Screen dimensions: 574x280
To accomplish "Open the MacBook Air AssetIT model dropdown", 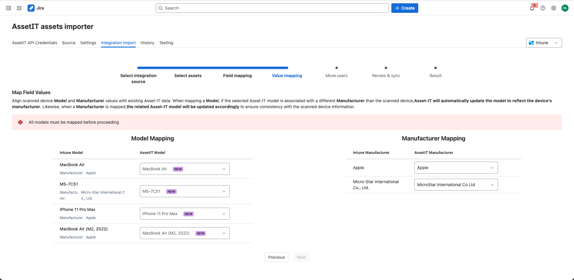I will tap(184, 169).
